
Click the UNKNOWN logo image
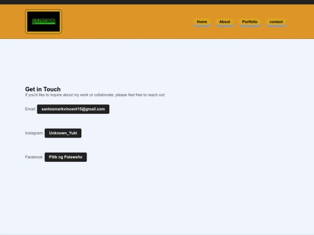(x=44, y=21)
